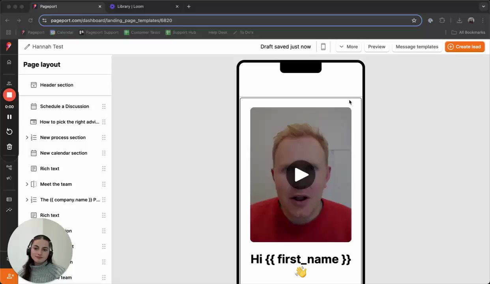Open browser extensions puzzle icon

[x=442, y=21]
